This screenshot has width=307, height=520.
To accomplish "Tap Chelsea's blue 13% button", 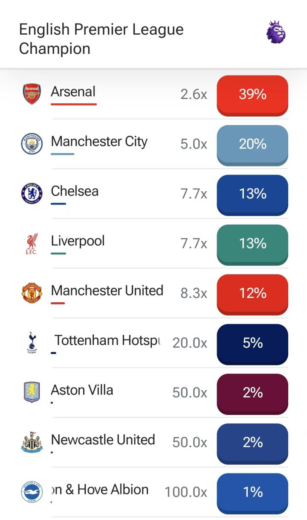I will (x=252, y=195).
